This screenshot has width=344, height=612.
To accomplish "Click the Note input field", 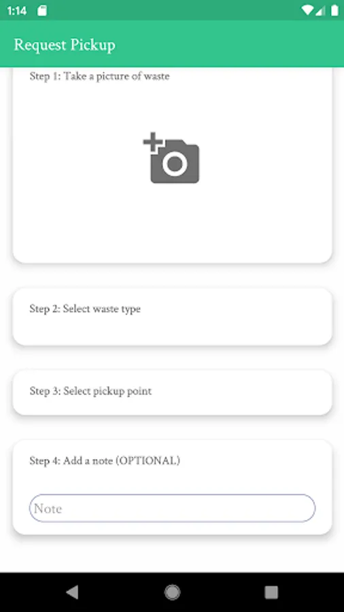I will [x=172, y=508].
